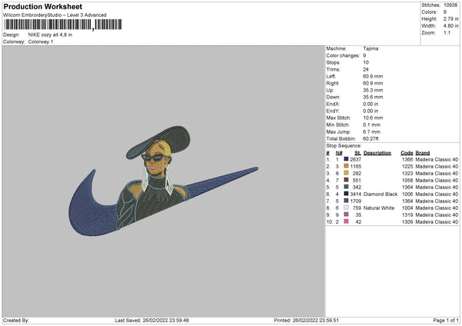Click the 'N#' column header
The image size is (462, 326).
coord(339,153)
